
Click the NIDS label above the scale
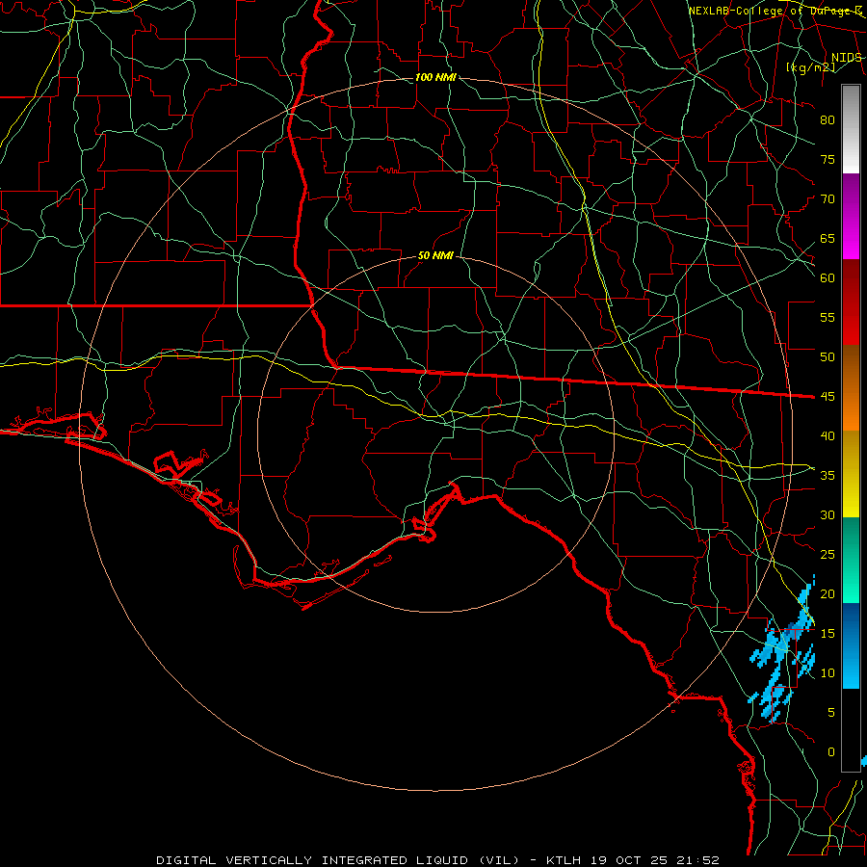pos(846,58)
